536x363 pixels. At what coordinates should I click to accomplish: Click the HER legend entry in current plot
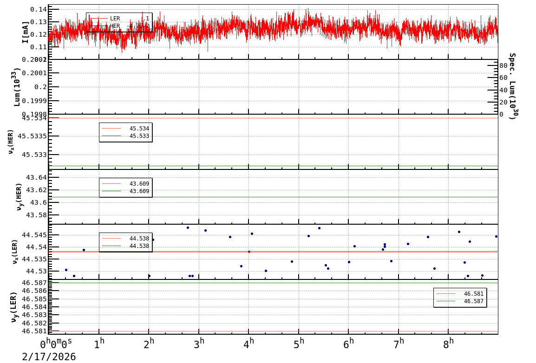(115, 26)
